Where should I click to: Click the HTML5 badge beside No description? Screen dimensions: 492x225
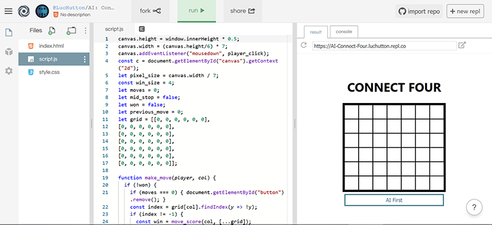click(56, 15)
